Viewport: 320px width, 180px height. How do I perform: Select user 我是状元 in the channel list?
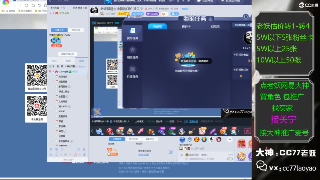pyautogui.click(x=63, y=116)
